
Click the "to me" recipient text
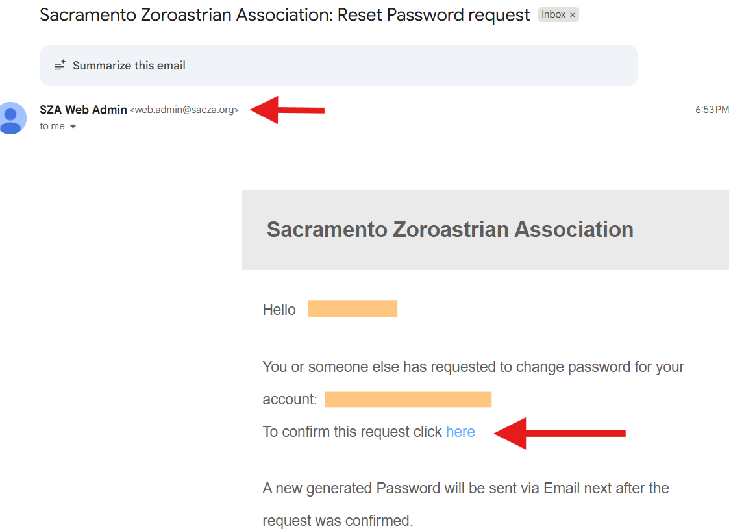pyautogui.click(x=52, y=126)
